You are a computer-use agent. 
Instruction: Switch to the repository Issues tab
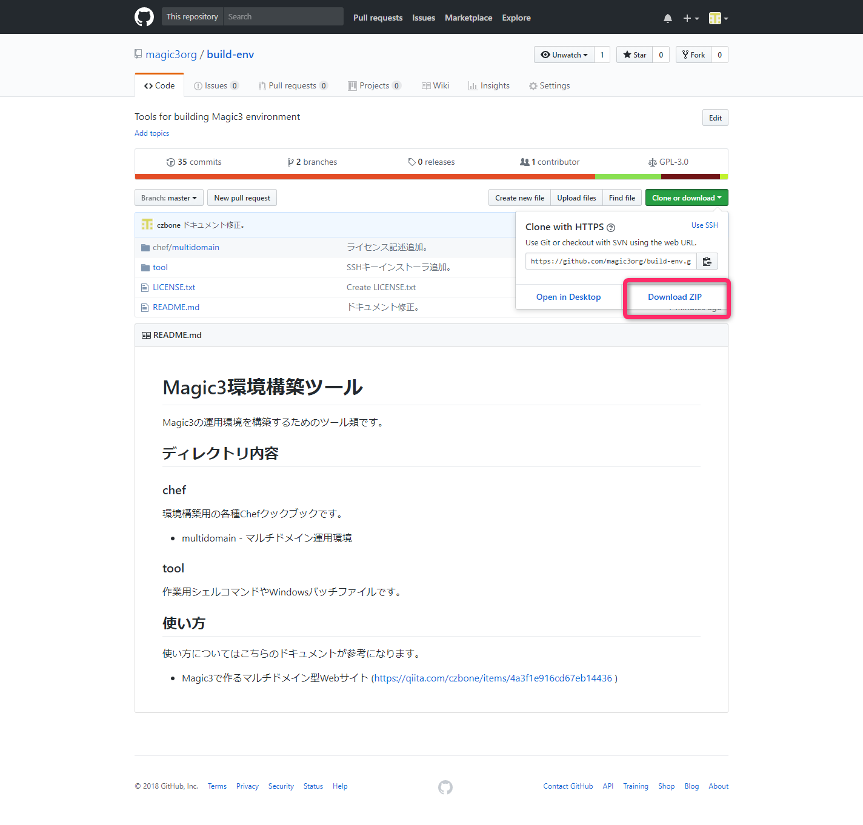click(x=216, y=85)
